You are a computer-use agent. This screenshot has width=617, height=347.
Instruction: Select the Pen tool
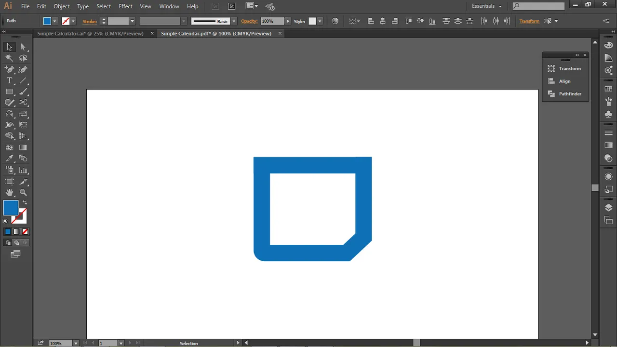[x=9, y=69]
